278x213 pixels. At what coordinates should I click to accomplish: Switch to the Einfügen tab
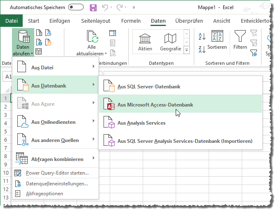(x=60, y=21)
